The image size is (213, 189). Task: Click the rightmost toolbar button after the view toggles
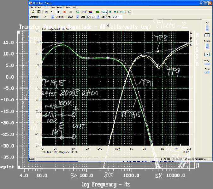pos(129,12)
